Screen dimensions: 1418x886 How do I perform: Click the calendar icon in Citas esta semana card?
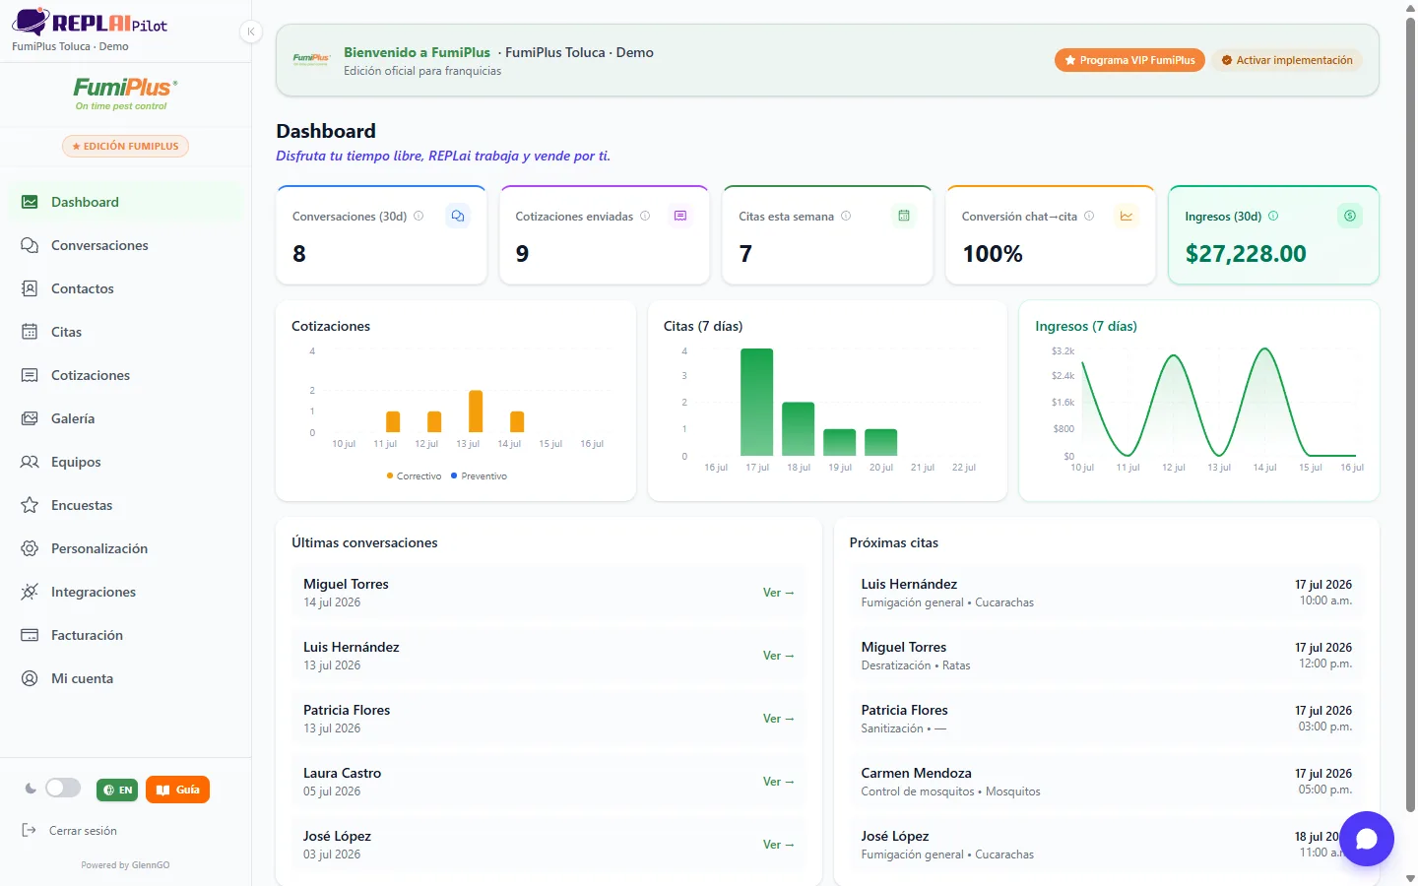(904, 216)
